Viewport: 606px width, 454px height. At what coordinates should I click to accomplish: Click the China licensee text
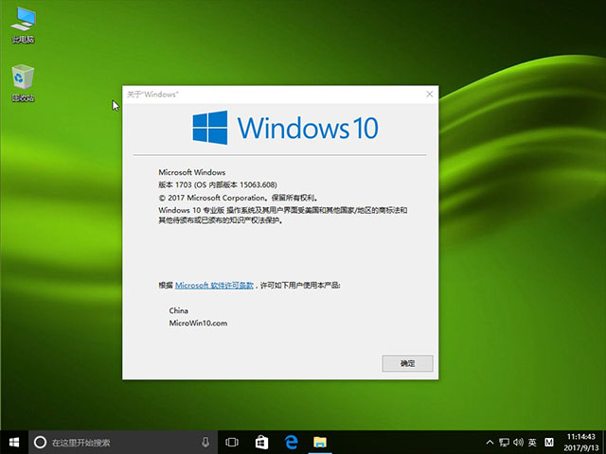(179, 310)
